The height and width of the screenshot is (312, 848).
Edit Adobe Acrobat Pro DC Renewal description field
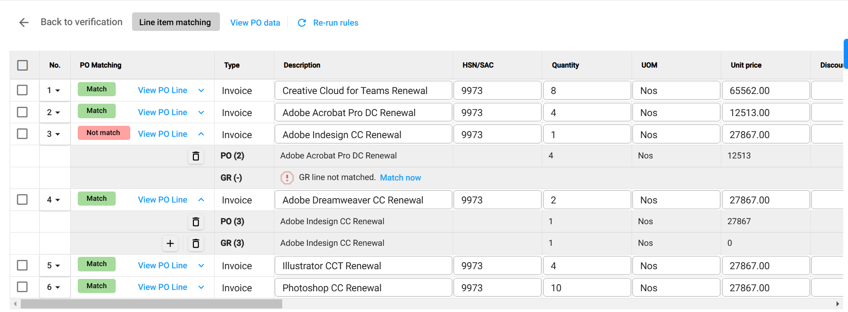pos(363,113)
